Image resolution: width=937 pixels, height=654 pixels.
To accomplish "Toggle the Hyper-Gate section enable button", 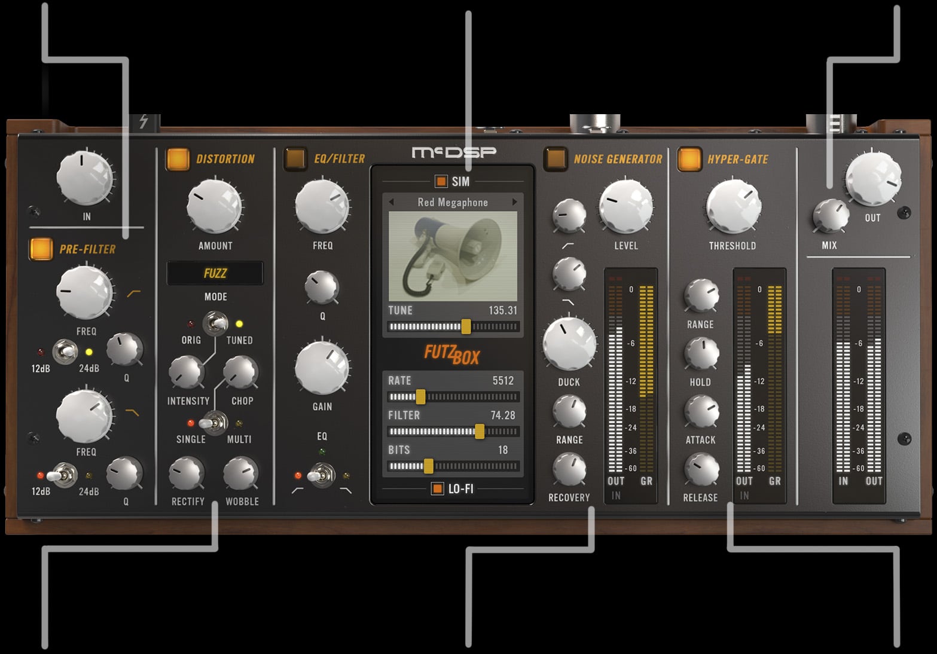I will (689, 159).
